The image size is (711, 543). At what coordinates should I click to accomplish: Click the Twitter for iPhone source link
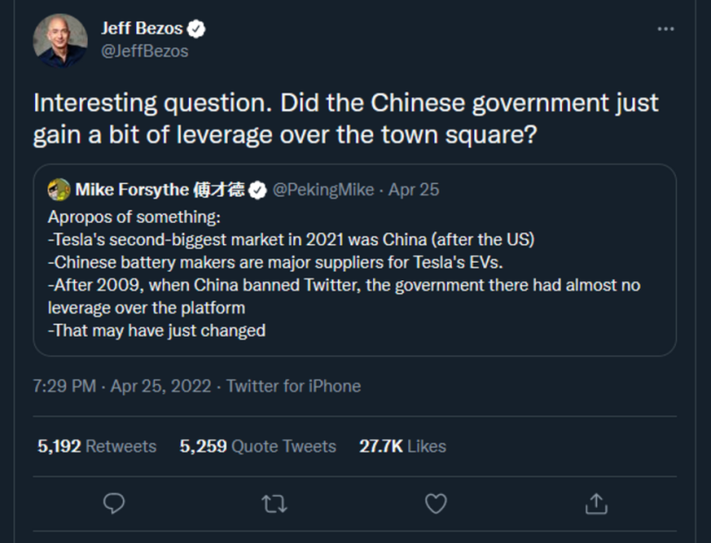(x=293, y=386)
